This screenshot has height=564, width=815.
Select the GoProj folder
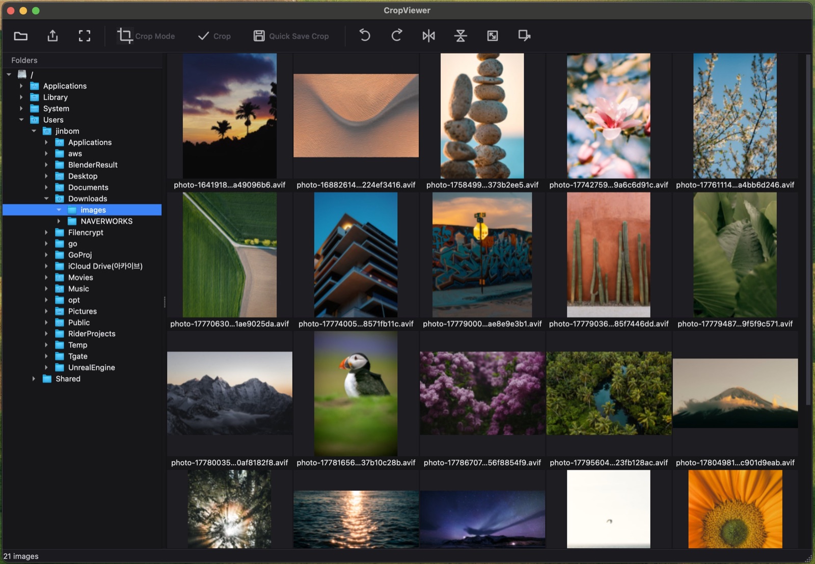click(80, 255)
